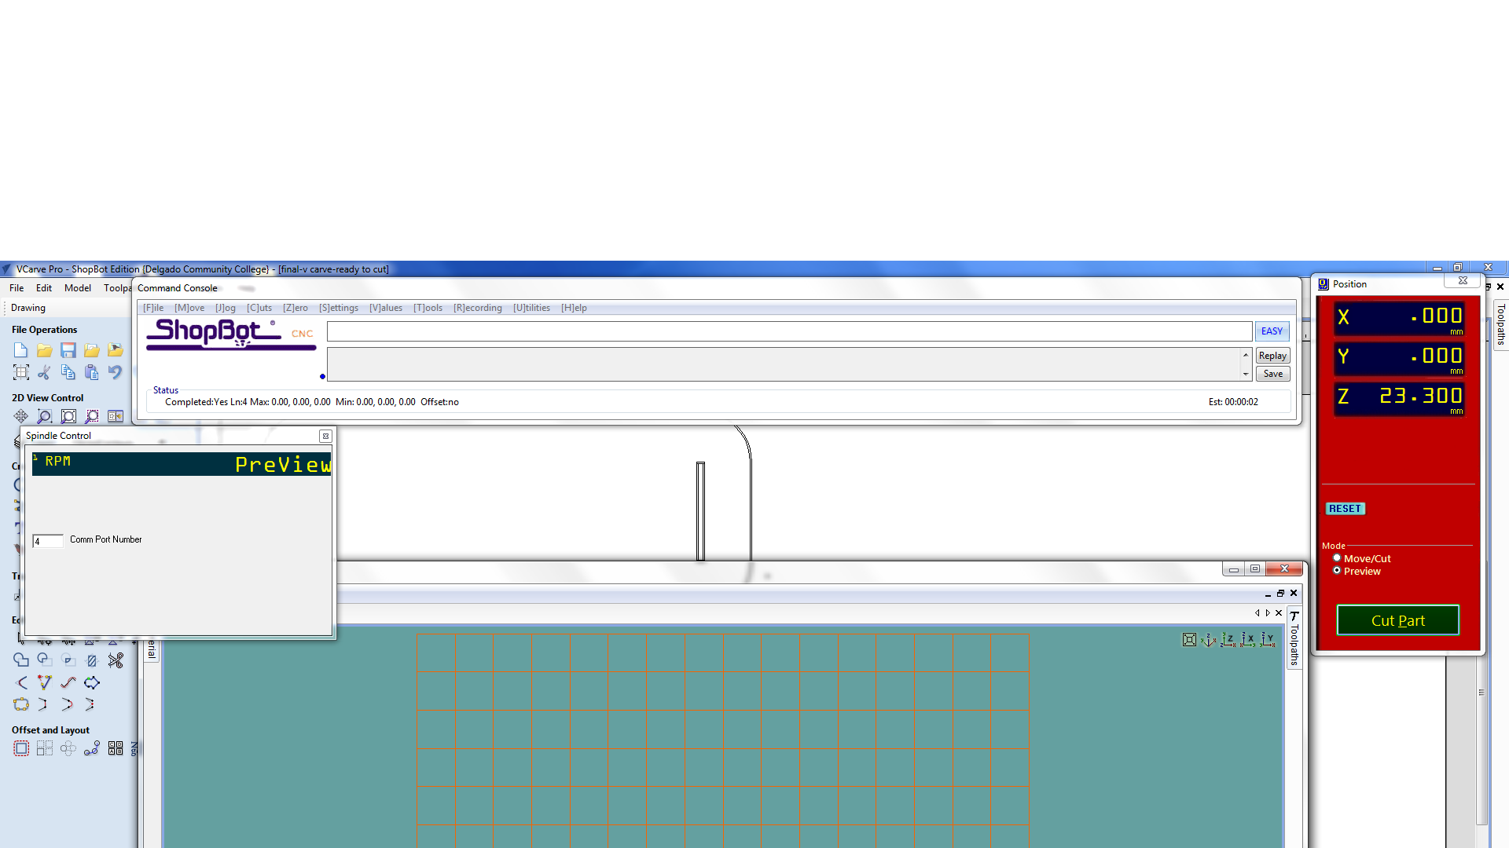The width and height of the screenshot is (1509, 848).
Task: Fit curves to vectors icon
Action: click(x=68, y=682)
